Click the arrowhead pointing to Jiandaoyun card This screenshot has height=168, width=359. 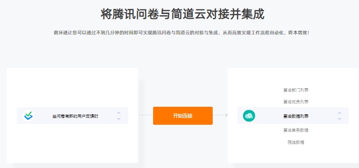[226, 115]
